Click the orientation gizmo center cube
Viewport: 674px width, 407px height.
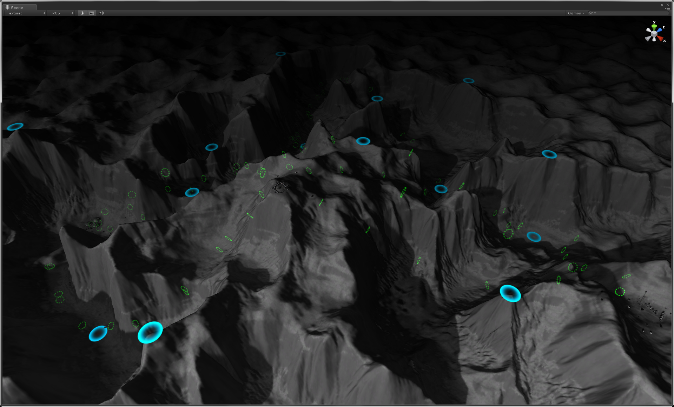point(654,34)
